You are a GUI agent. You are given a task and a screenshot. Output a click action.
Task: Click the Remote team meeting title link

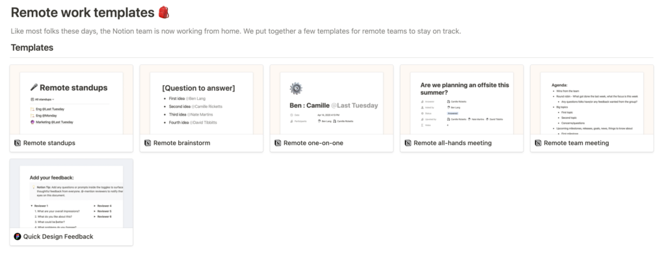click(x=576, y=143)
